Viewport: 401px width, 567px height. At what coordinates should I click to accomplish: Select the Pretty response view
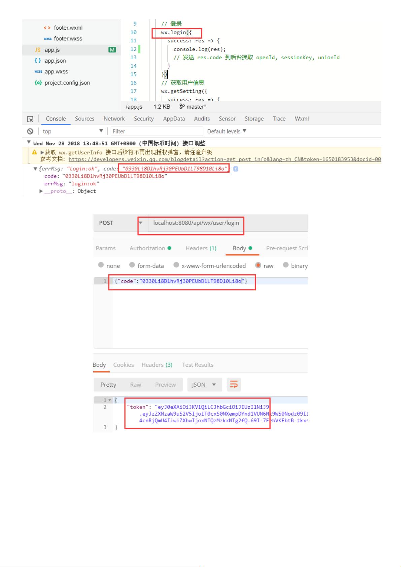(x=108, y=385)
